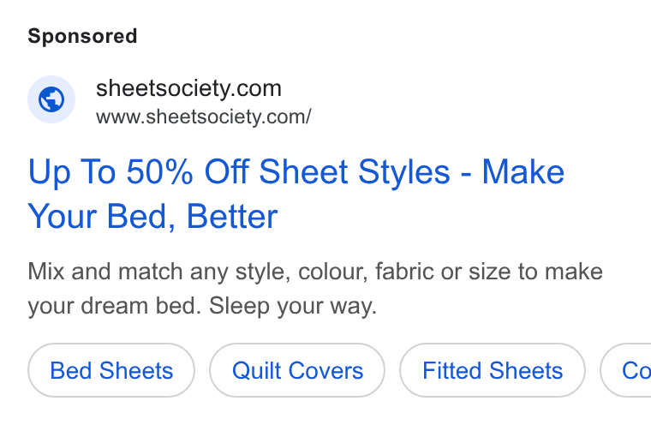Click the word 'colour,' in the description
Screen dimensions: 651x425
coord(333,272)
